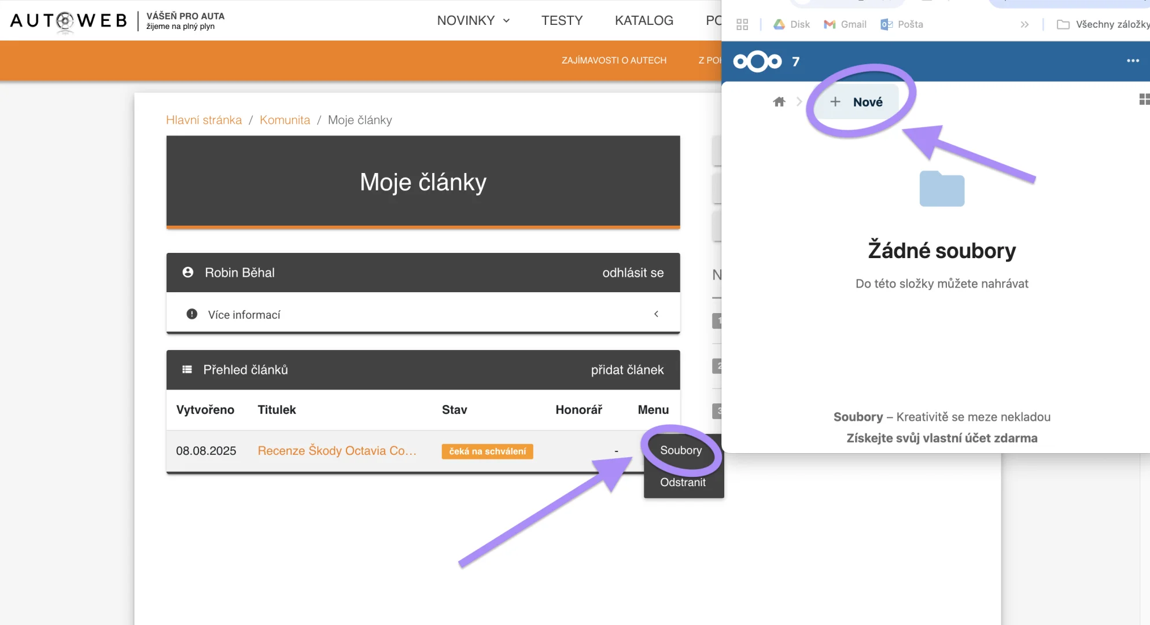
Task: Follow the Komunita breadcrumb link
Action: pyautogui.click(x=285, y=120)
